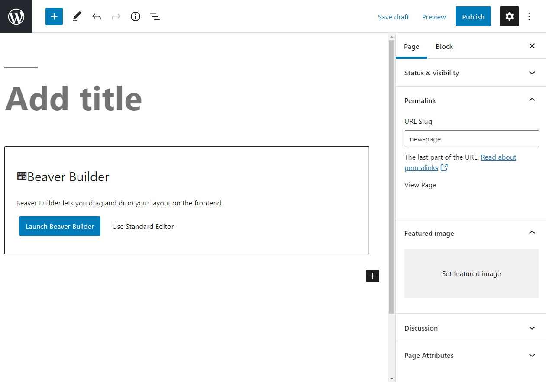Select the Tools pencil icon
The height and width of the screenshot is (382, 546).
tap(77, 16)
